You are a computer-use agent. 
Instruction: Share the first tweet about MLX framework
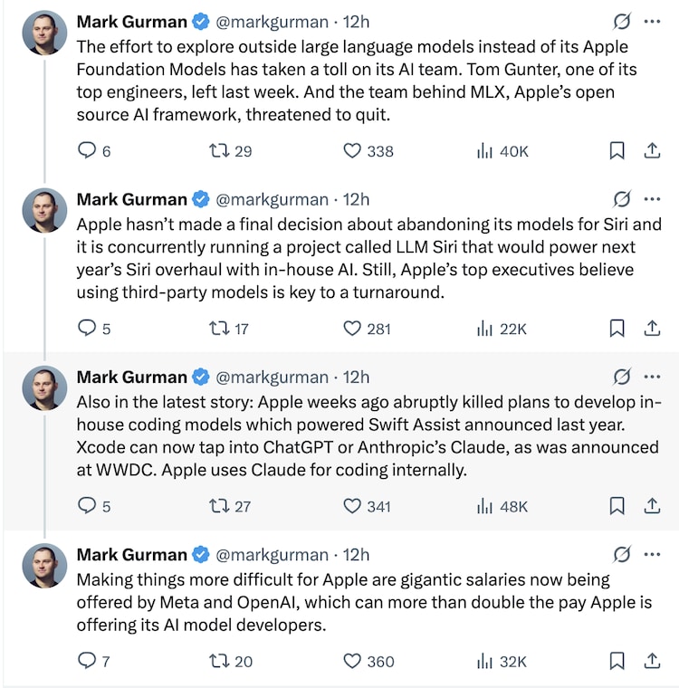(652, 150)
